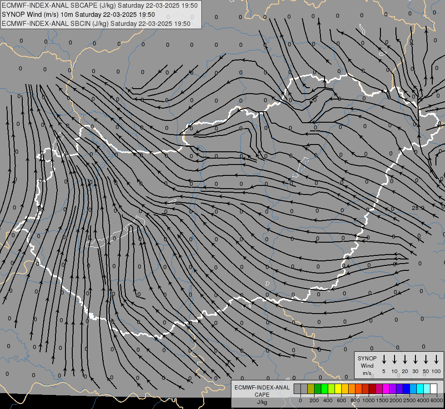Viewport: 445px width, 409px height.
Task: Pick the cyan swatch left of 4000 tick
Action: 420,389
